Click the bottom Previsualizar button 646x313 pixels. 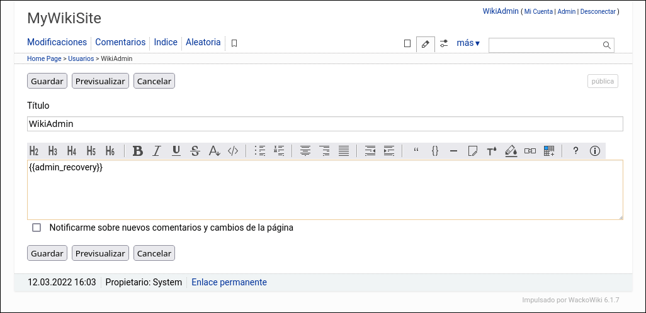pos(100,253)
